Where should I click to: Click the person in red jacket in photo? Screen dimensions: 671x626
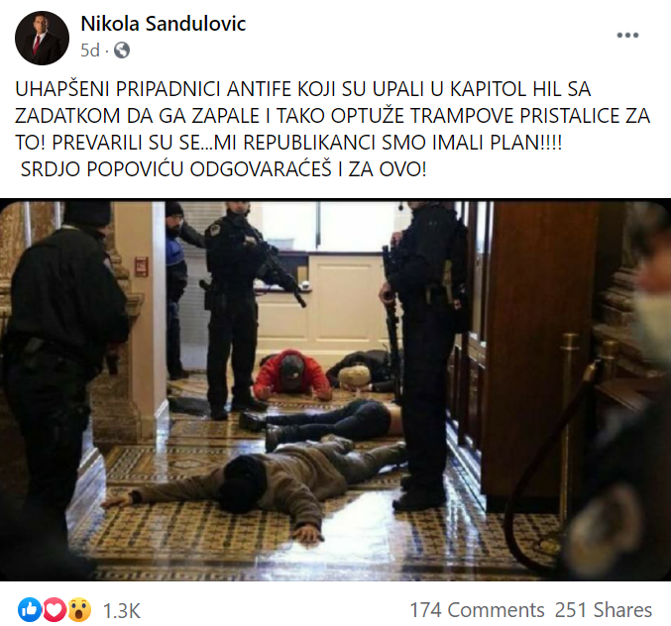[292, 375]
